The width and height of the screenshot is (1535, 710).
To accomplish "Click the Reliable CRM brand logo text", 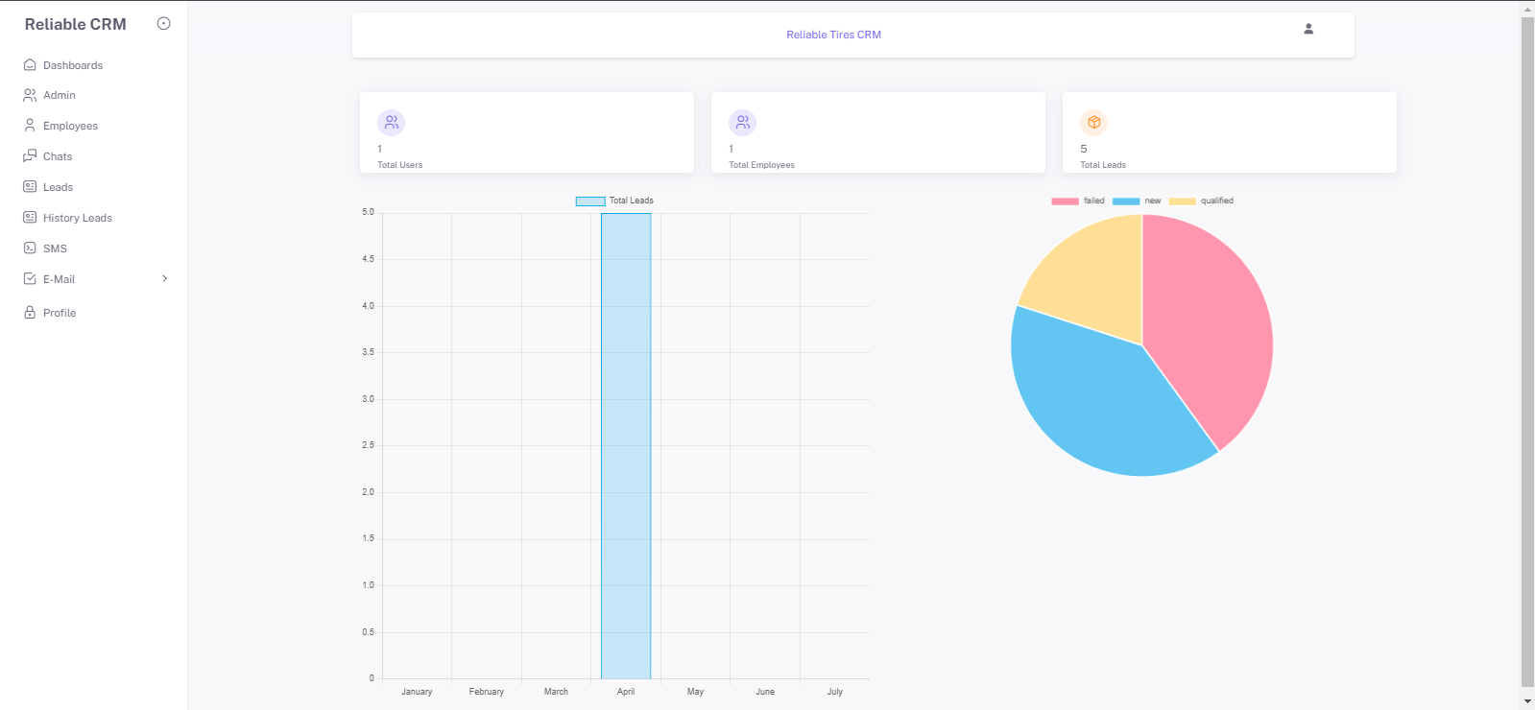I will click(75, 25).
